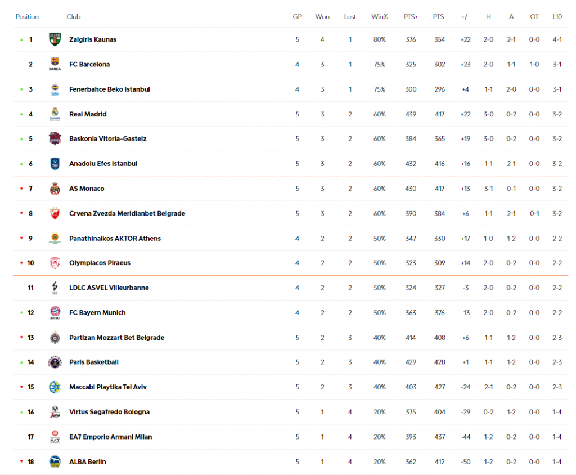This screenshot has width=576, height=475.
Task: Click Virtus Segafredo Bologna club name
Action: (109, 412)
